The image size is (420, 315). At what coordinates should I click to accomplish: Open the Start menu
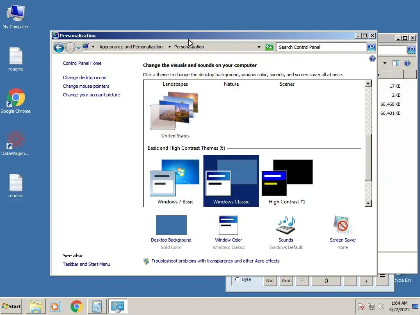[11, 306]
